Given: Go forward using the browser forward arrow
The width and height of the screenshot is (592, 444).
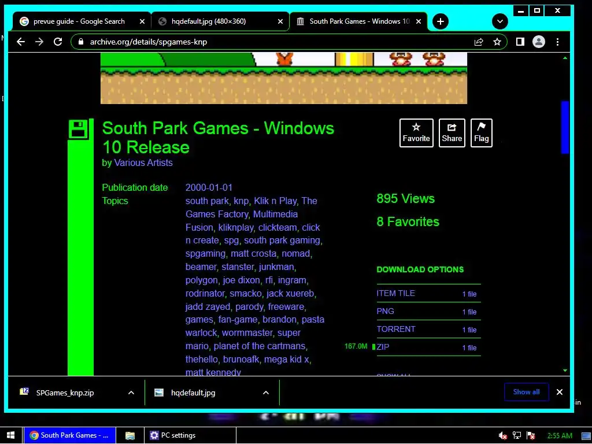Looking at the screenshot, I should 39,42.
